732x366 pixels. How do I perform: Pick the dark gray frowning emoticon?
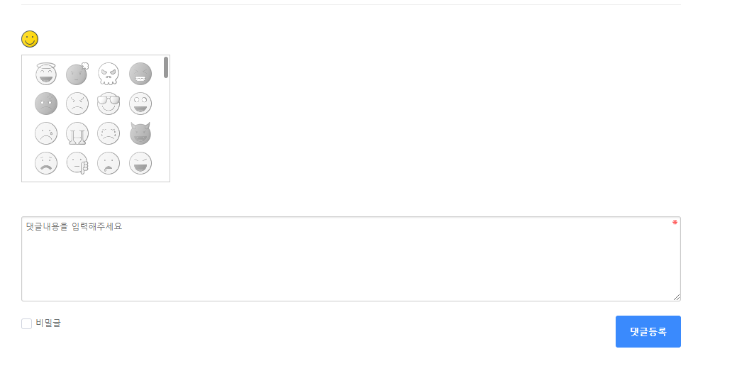click(45, 104)
